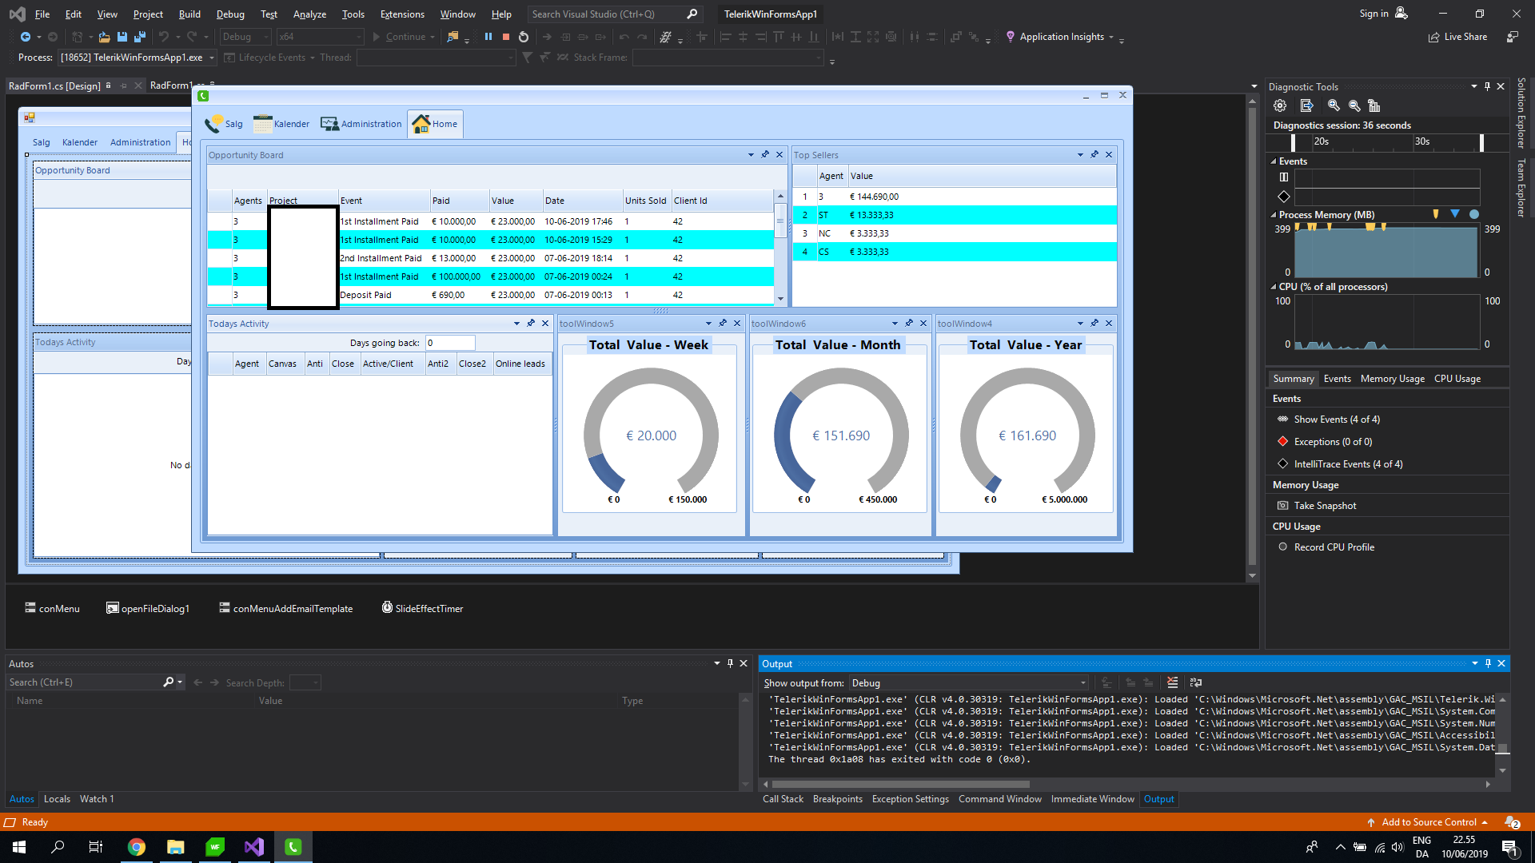Click Take Snapshot memory icon
The height and width of the screenshot is (863, 1535).
pos(1282,506)
